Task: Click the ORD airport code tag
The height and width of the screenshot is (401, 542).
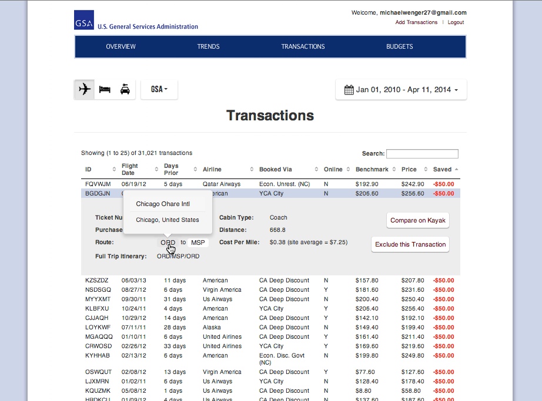Action: tap(168, 242)
